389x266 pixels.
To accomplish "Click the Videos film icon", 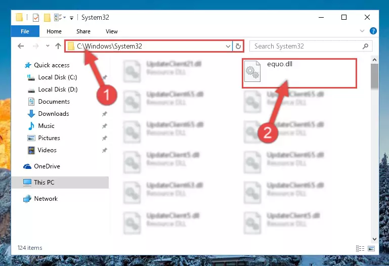I will point(31,150).
